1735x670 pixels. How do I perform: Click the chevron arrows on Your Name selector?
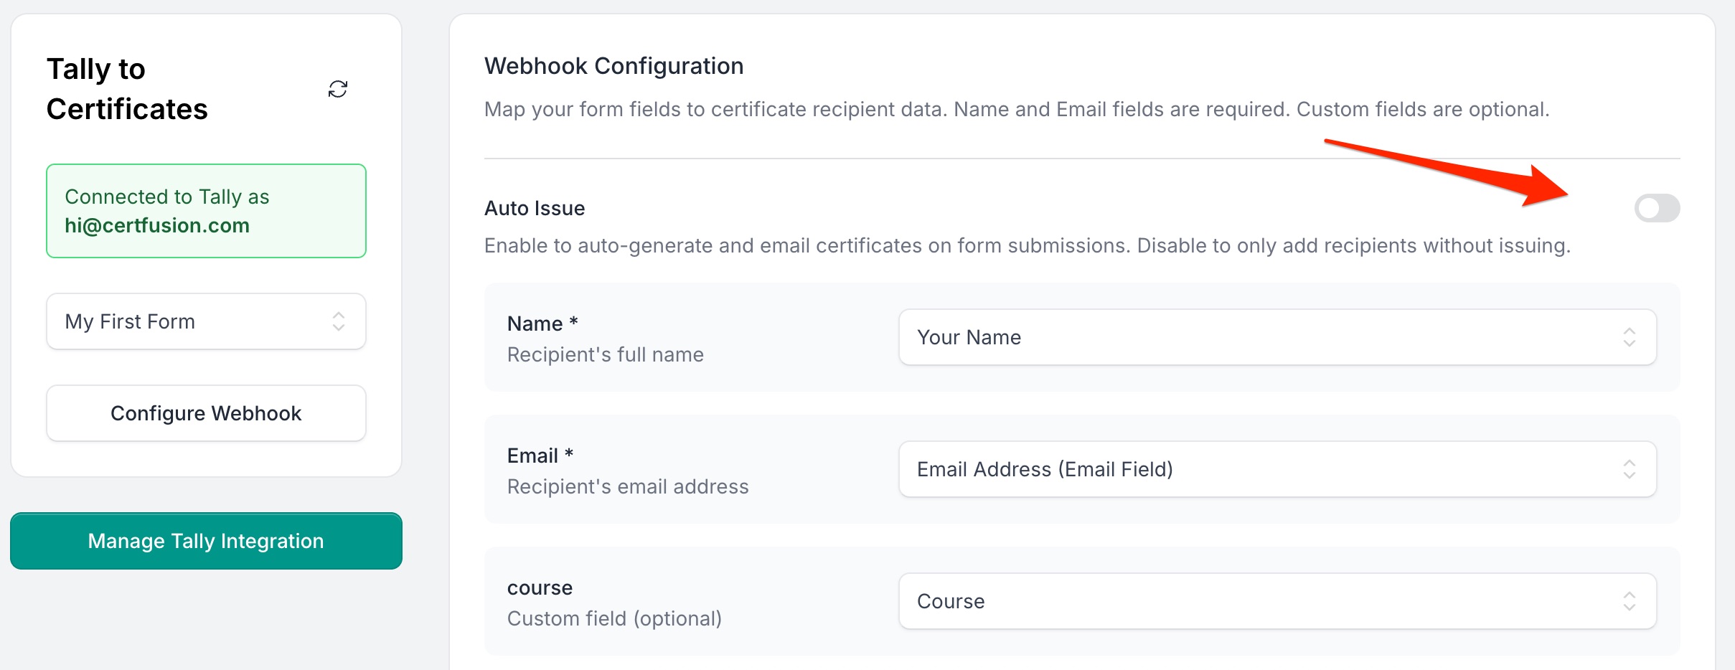(x=1630, y=337)
